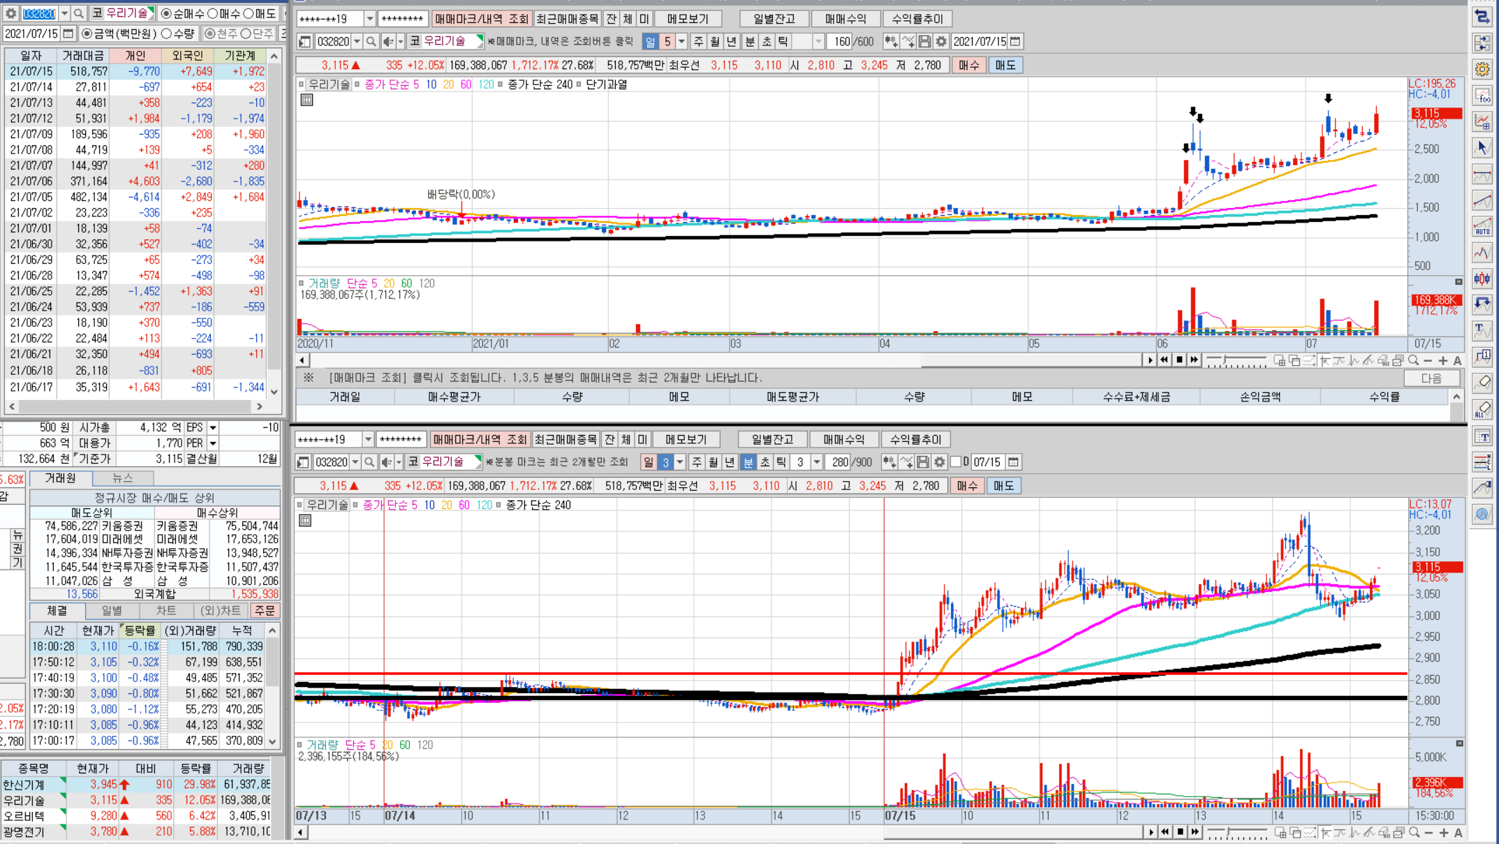Open account number dropdown in upper chart panel
Viewport: 1499px width, 844px height.
[370, 19]
